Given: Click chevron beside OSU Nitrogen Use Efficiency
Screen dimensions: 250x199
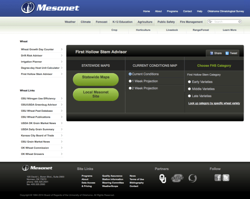Looking at the screenshot, I should coord(62,98).
